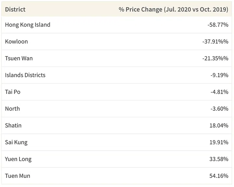Select the Tai Po district cell
This screenshot has width=234, height=187.
click(x=13, y=92)
